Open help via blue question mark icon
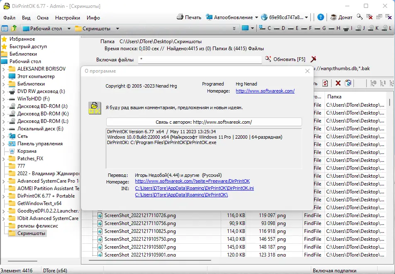 pos(320,17)
